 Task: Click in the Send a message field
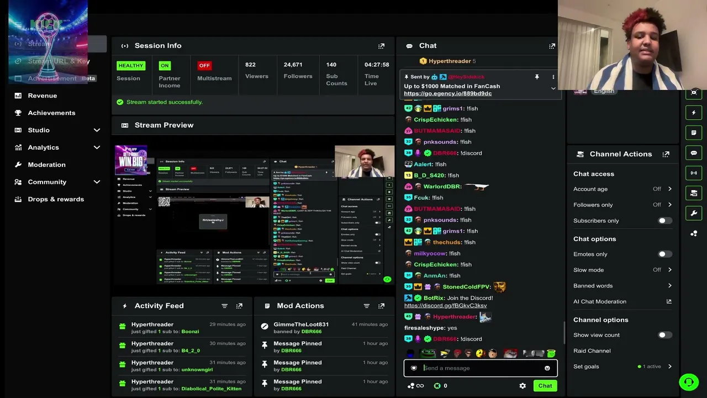click(x=481, y=368)
